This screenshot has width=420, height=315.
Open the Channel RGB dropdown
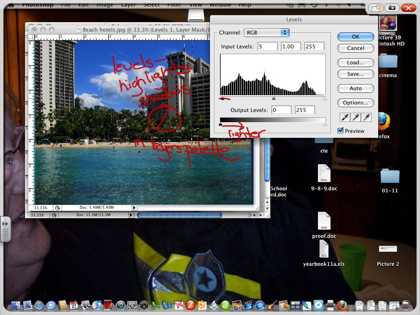267,32
